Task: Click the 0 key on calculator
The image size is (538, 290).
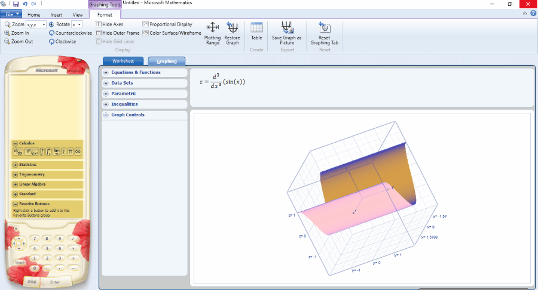Action: click(x=34, y=268)
